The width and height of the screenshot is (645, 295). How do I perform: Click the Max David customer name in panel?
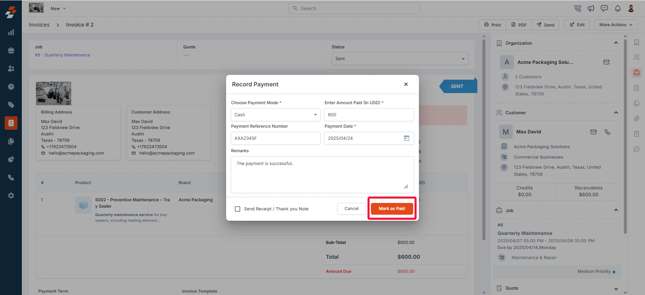[x=528, y=132]
